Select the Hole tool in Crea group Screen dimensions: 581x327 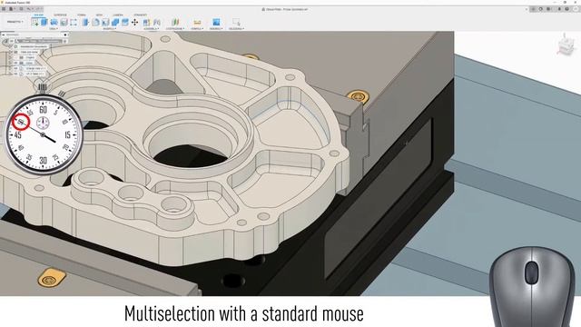[x=64, y=22]
